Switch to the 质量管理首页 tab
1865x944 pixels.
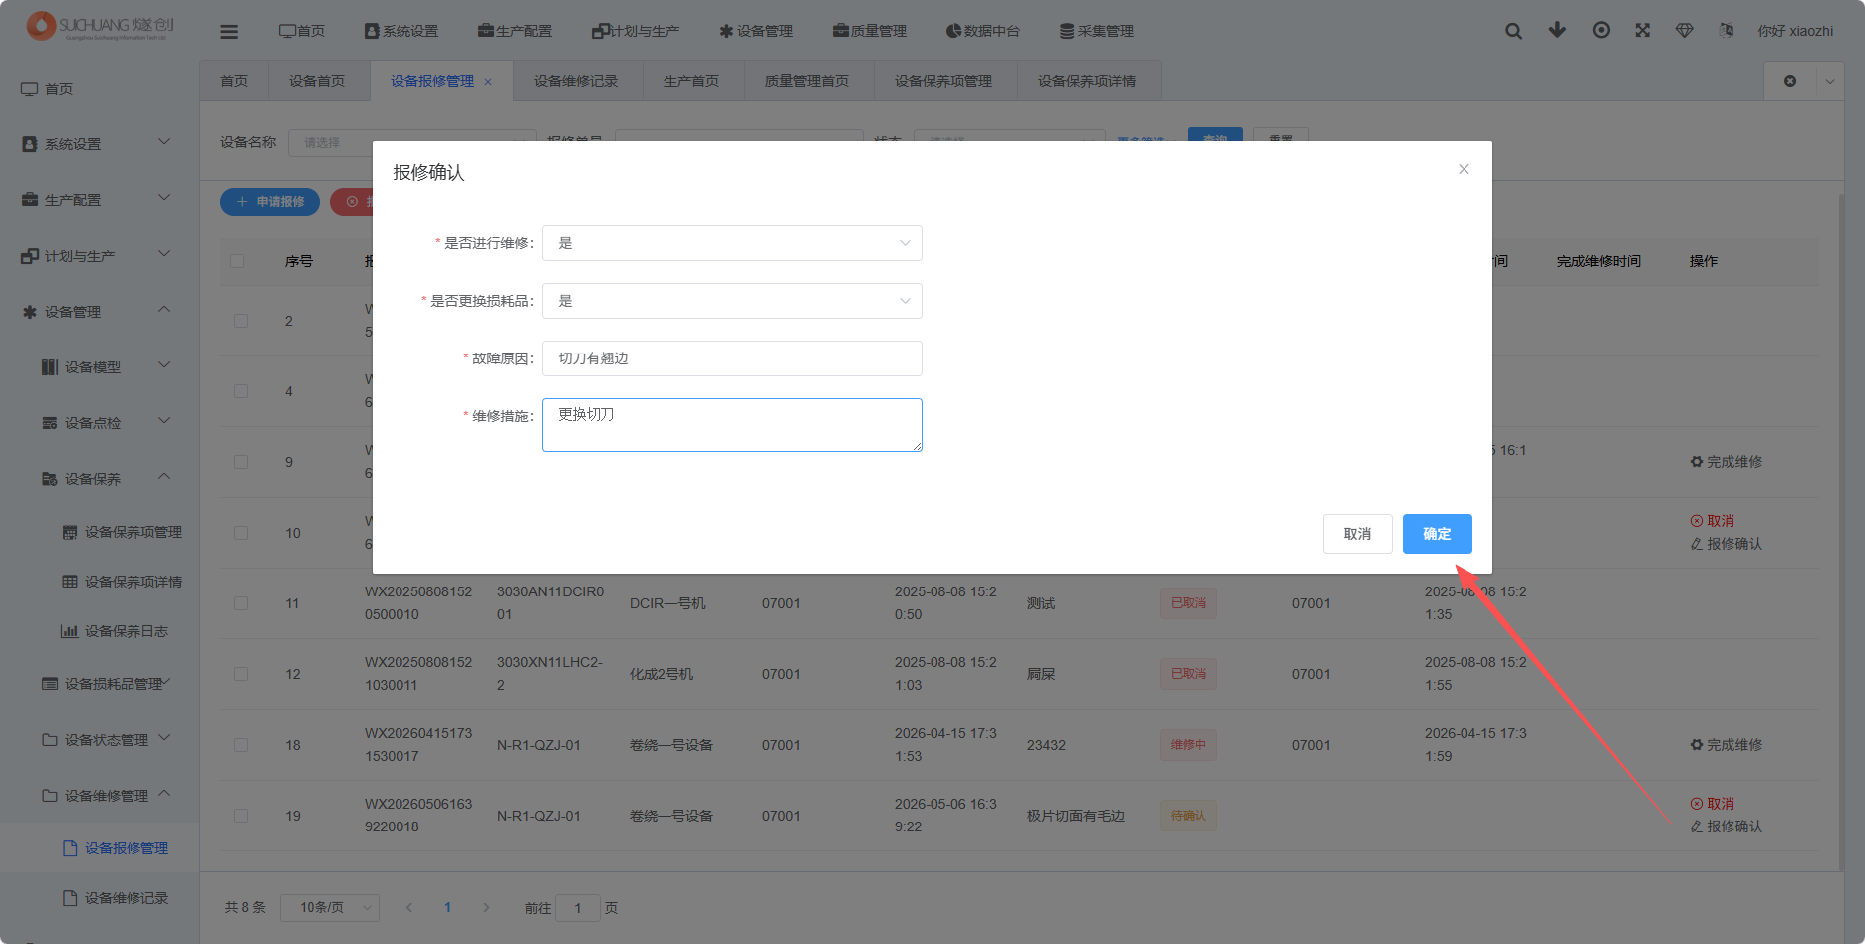click(x=807, y=81)
